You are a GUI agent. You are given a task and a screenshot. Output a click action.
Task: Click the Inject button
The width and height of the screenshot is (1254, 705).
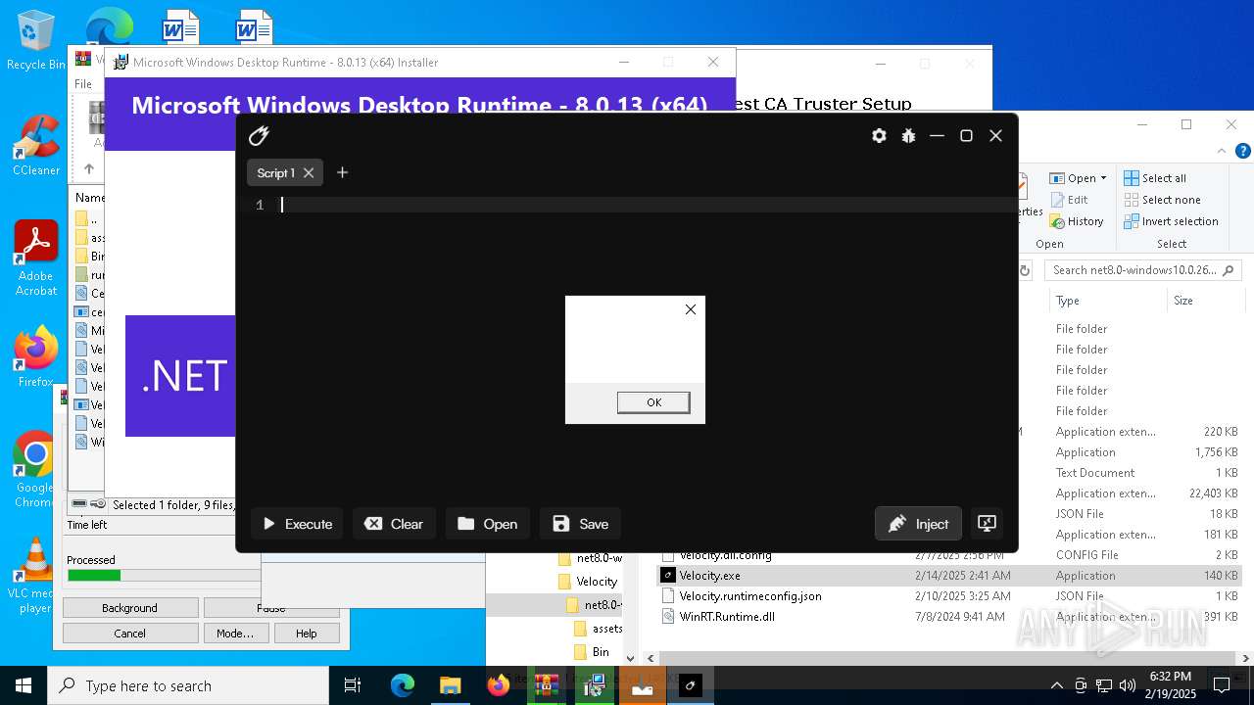tap(918, 524)
